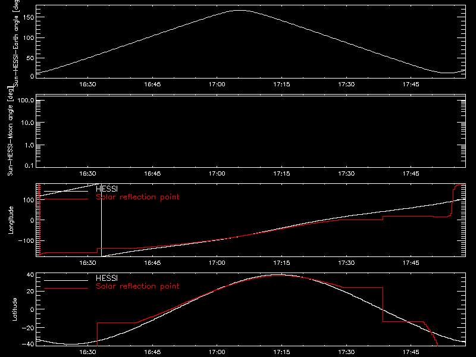Click 1.0 tick on Moon angle plot
The width and height of the screenshot is (476, 357).
29,145
